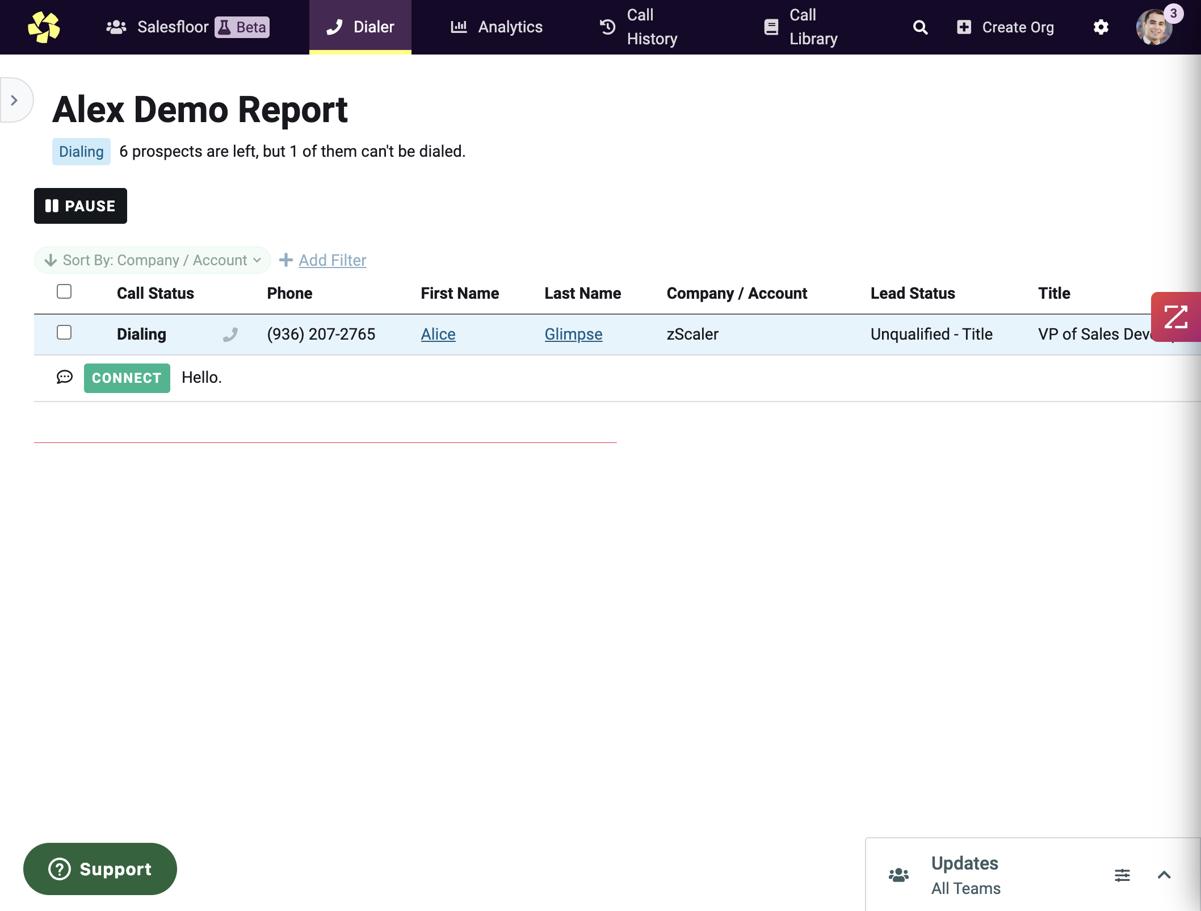This screenshot has height=911, width=1201.
Task: Click the Company / Account column header
Action: click(x=737, y=293)
